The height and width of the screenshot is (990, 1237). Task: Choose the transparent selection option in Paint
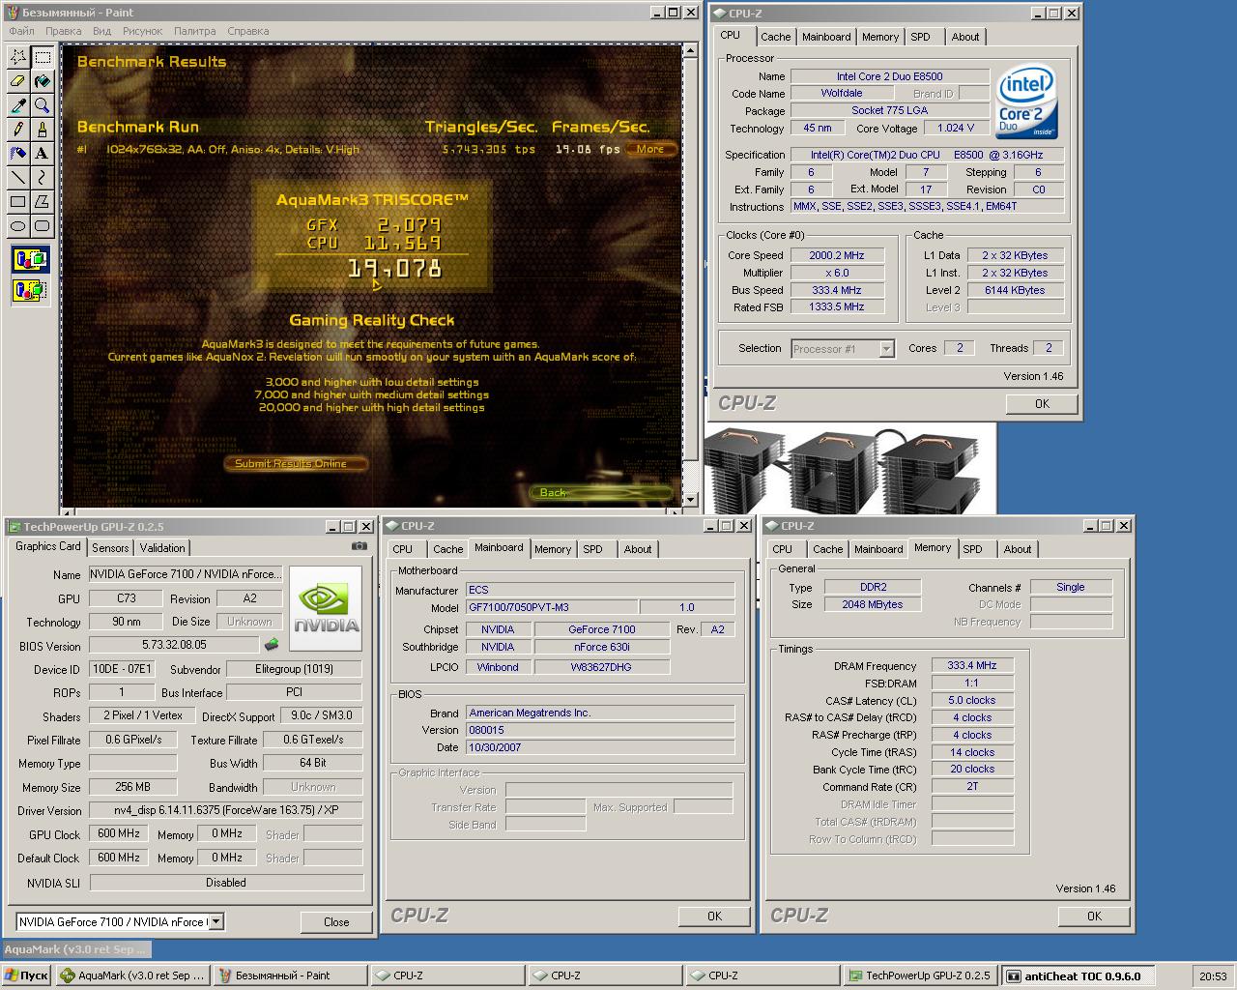(x=30, y=289)
